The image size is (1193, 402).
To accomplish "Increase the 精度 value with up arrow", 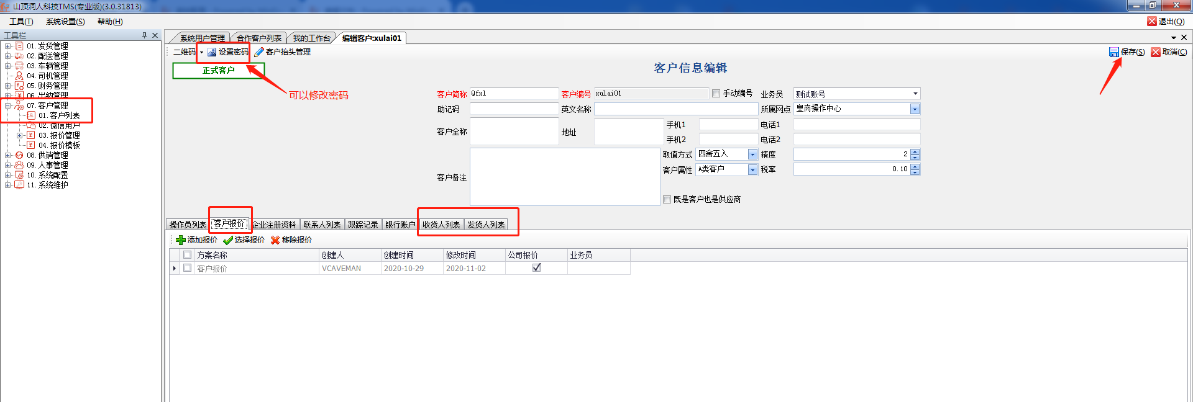I will (915, 151).
